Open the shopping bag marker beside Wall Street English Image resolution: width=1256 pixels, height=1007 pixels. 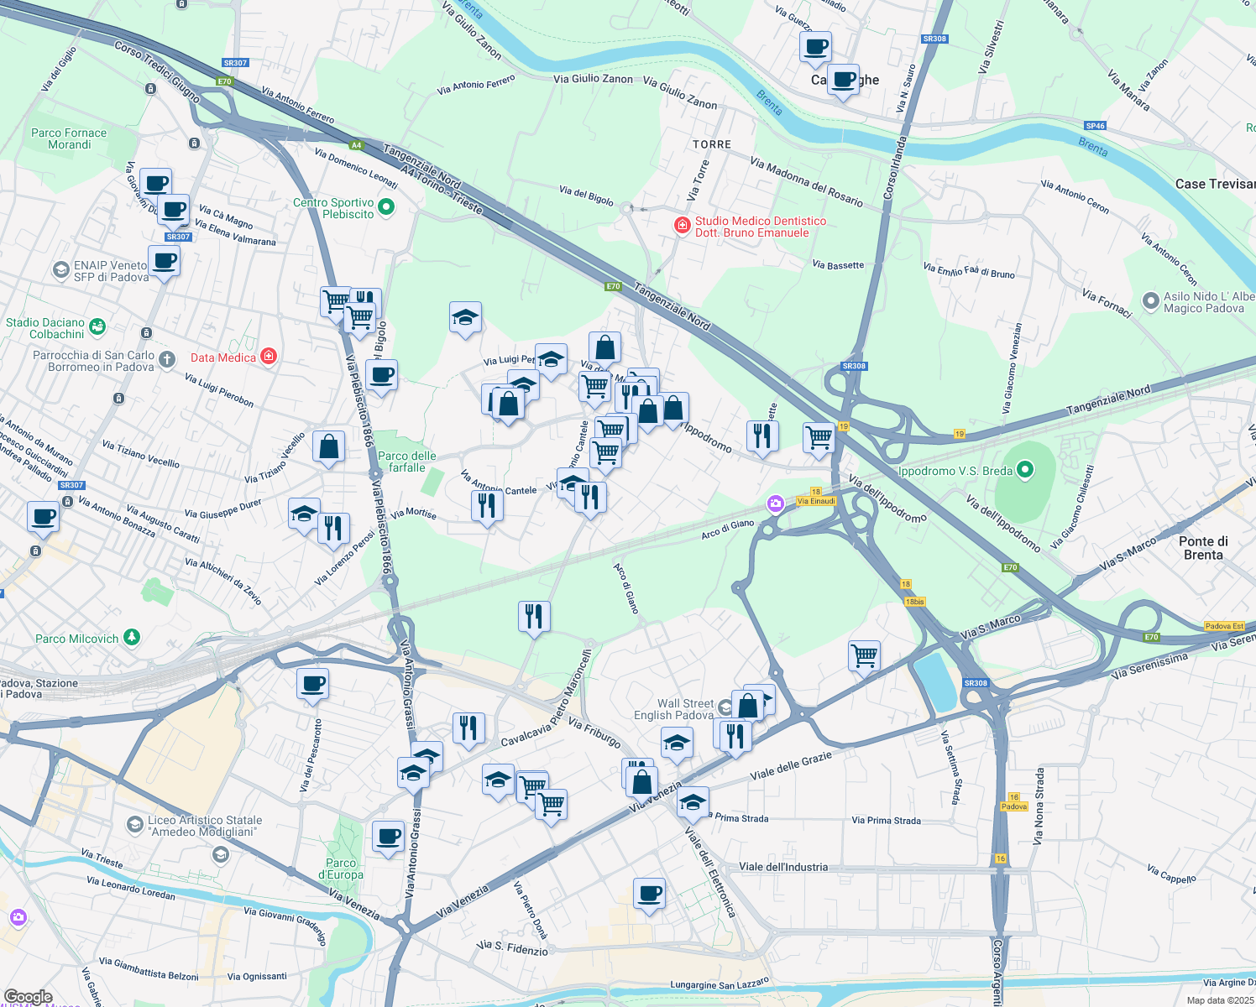coord(747,706)
